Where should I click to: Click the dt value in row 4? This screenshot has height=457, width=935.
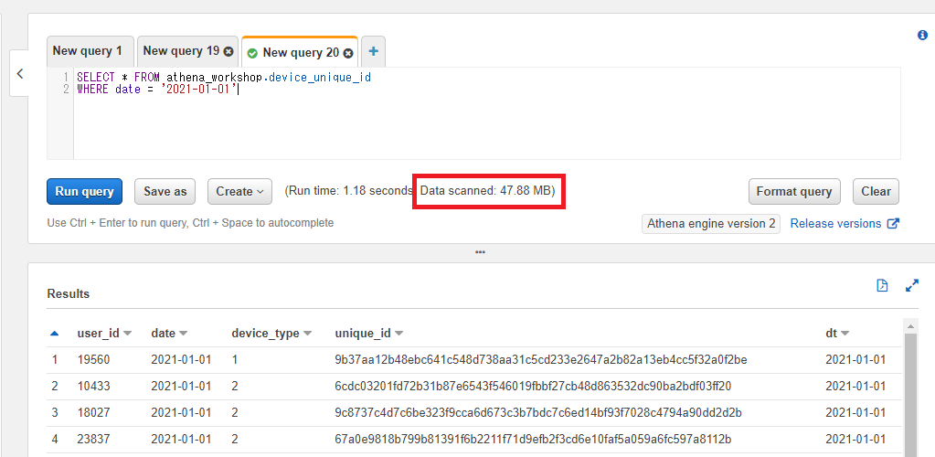coord(855,440)
